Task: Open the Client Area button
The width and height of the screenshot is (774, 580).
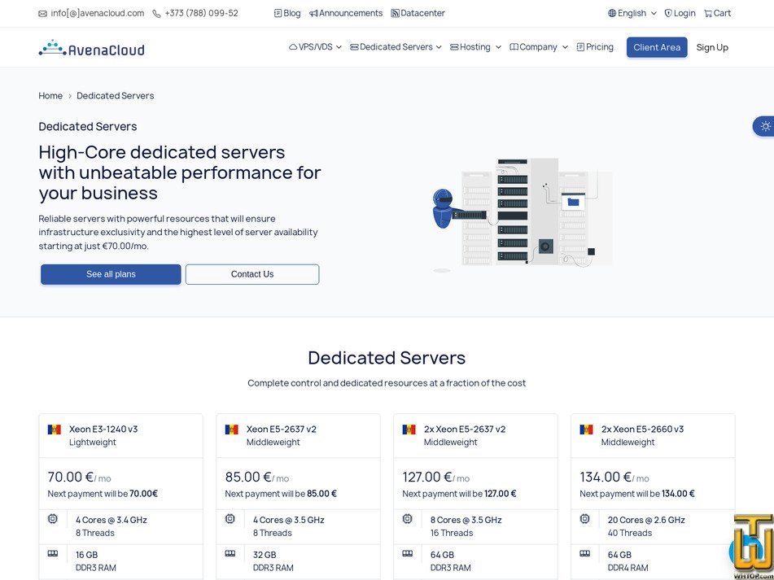Action: click(x=657, y=47)
